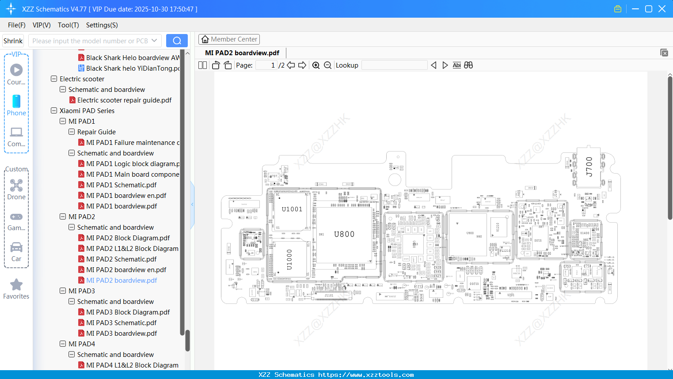
Task: Collapse the Xiaomi PAD Series node
Action: [53, 110]
